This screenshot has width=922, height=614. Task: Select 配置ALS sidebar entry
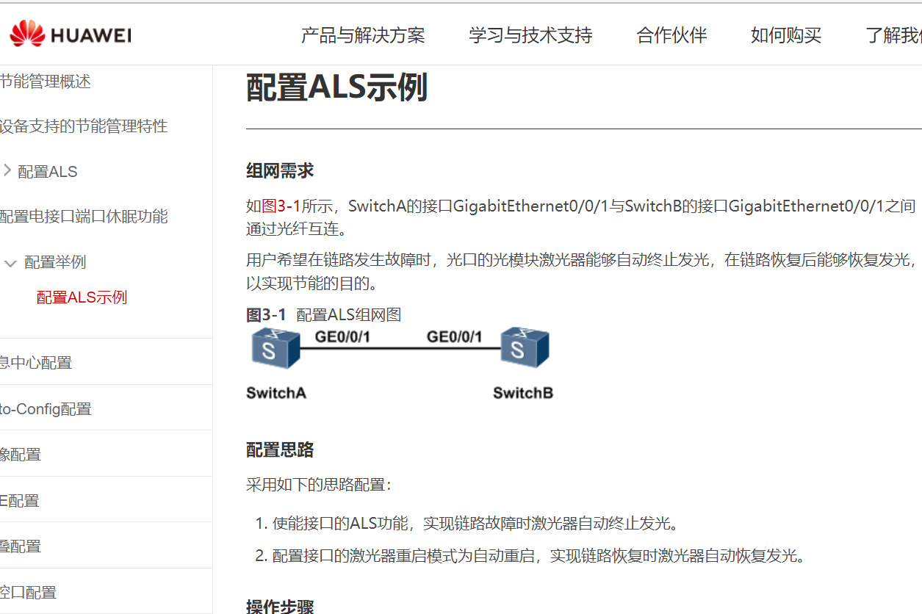click(47, 172)
